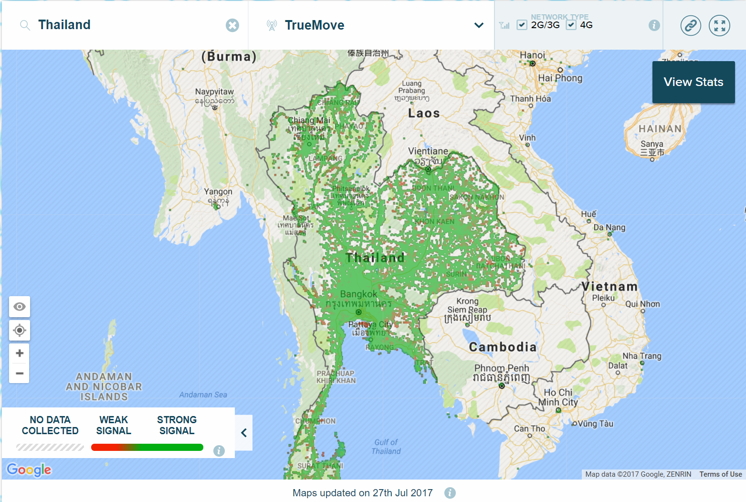Click the Thanh Hóa city label
The height and width of the screenshot is (502, 746).
(x=530, y=98)
